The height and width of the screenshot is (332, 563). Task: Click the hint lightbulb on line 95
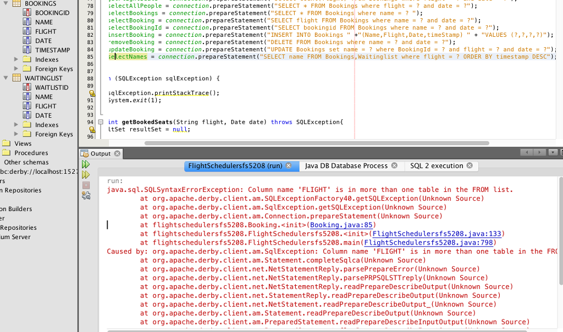point(92,130)
